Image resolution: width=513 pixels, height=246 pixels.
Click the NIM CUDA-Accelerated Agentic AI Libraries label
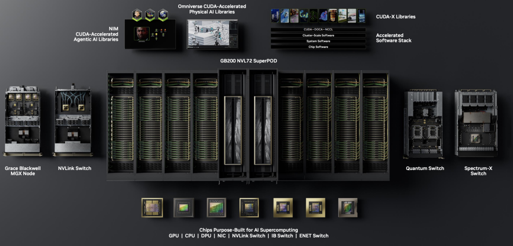click(x=97, y=34)
